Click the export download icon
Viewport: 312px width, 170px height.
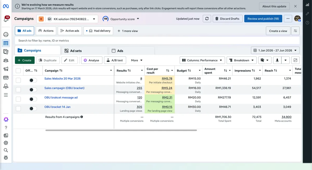point(277,60)
